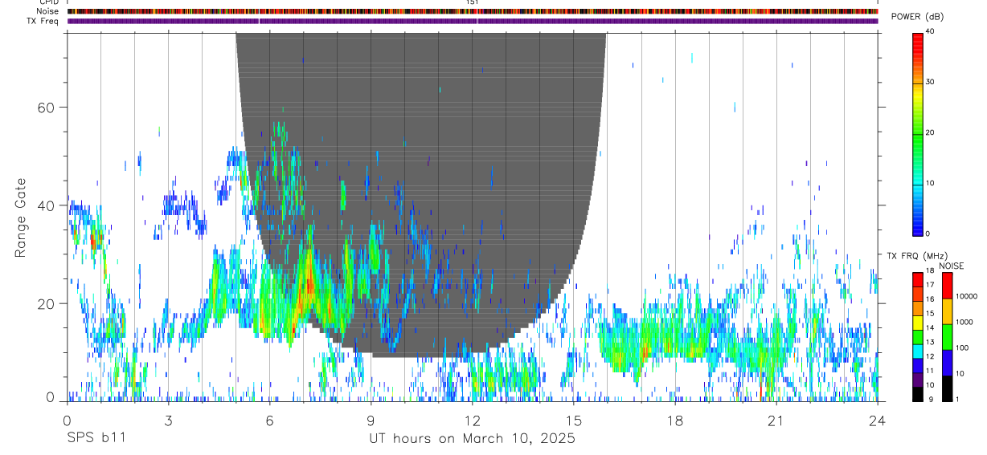
Task: Click the 21 hour tick label
Action: (x=776, y=420)
